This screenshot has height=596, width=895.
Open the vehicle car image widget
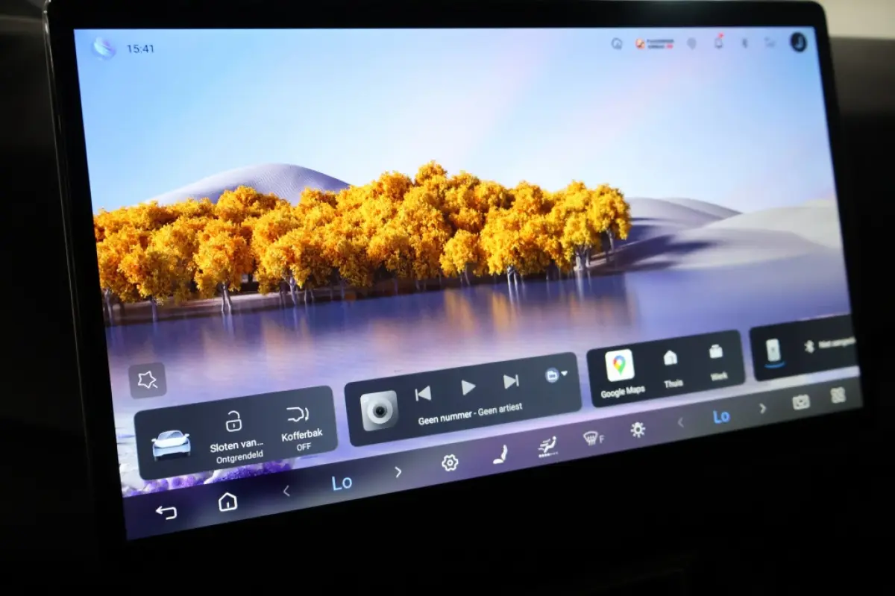(172, 445)
